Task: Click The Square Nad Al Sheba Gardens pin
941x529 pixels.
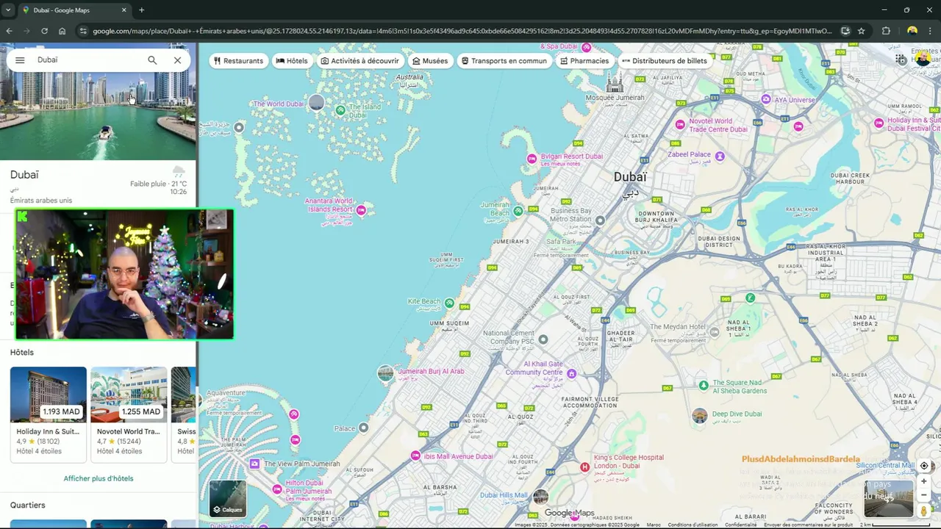Action: coord(704,385)
